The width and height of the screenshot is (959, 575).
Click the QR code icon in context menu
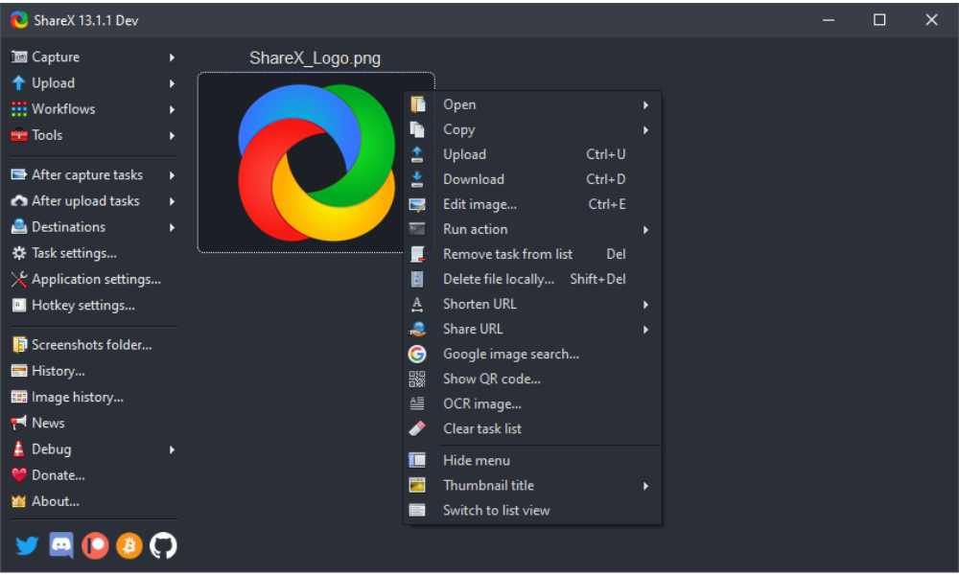tap(417, 379)
